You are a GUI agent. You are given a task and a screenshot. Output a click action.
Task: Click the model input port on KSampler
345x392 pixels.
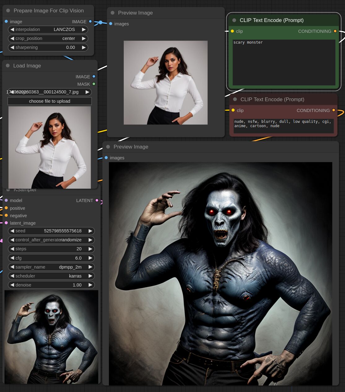point(6,200)
